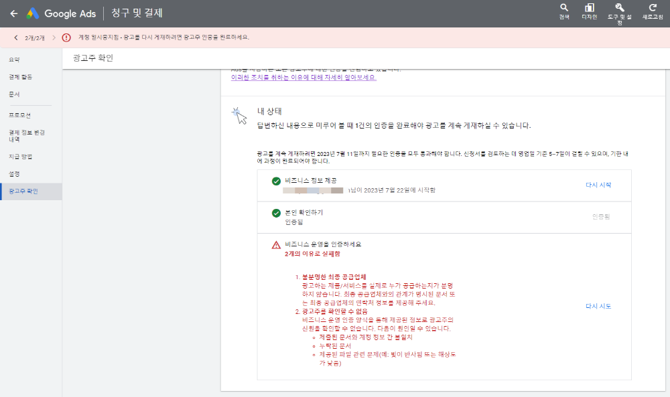Click the 비즈니스 정보 제공 row title

311,181
